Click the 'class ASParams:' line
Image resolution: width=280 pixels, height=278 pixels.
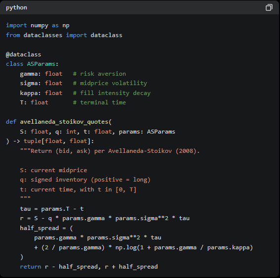click(x=32, y=64)
